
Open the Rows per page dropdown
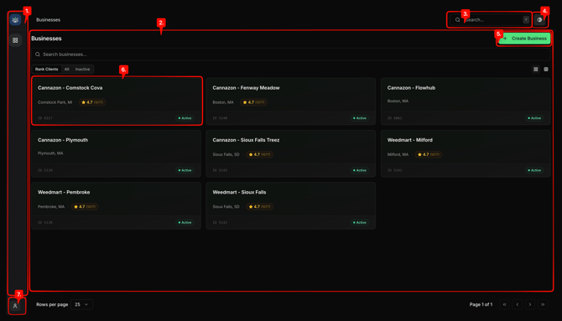point(81,304)
